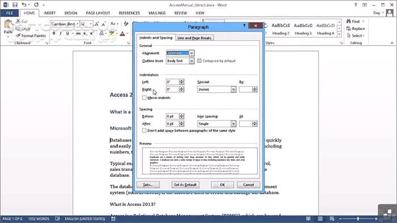Open the Select dropdown in Editing
The width and height of the screenshot is (397, 223).
coord(356,36)
